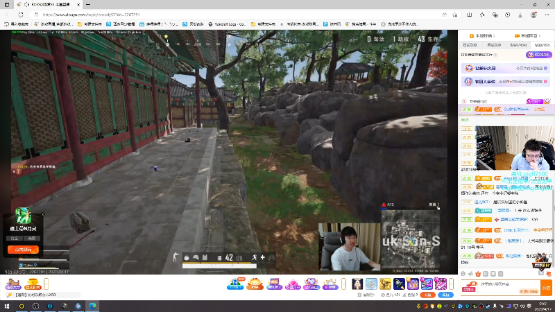Screen dimensions: 555x312
Task: Expand the middle gift list handle
Action: [x=343, y=284]
